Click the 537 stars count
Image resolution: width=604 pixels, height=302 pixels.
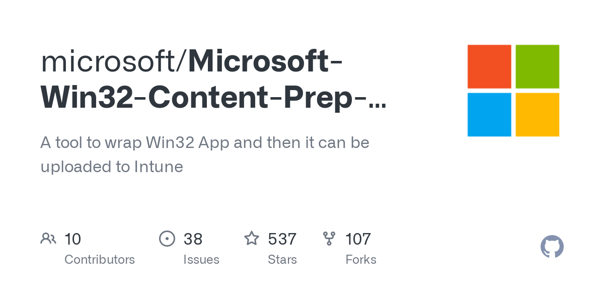282,239
